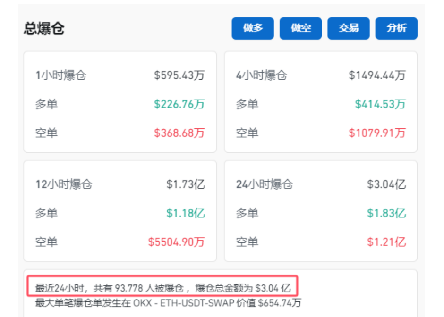444x317 pixels.
Task: Open the 交易 (Trade) button
Action: pos(348,28)
